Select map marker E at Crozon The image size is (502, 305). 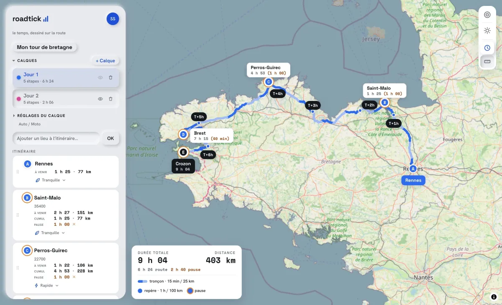(x=183, y=152)
